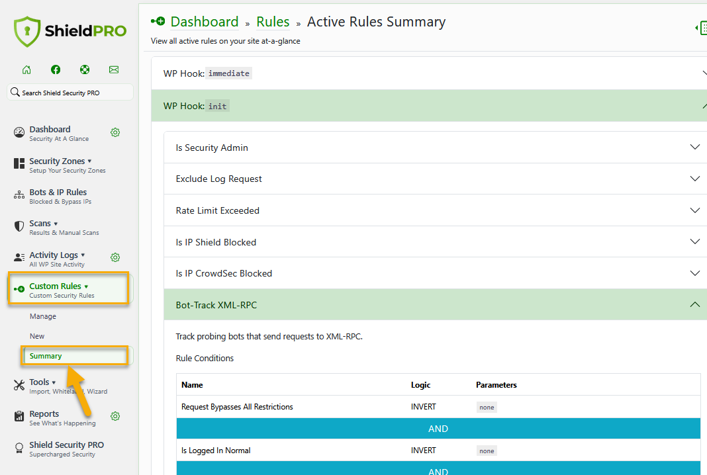707x475 pixels.
Task: Open the email envelope icon
Action: pyautogui.click(x=114, y=69)
